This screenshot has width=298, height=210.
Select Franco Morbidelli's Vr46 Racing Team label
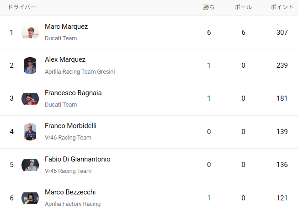68,138
